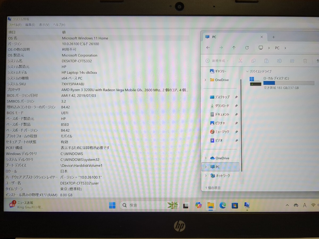Open ビデオ quick access item
Image resolution: width=319 pixels, height=239 pixels.
point(216,140)
